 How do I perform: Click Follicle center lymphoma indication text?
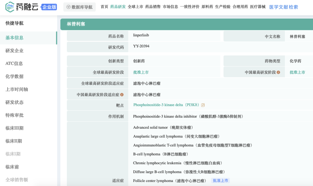[x=170, y=181]
